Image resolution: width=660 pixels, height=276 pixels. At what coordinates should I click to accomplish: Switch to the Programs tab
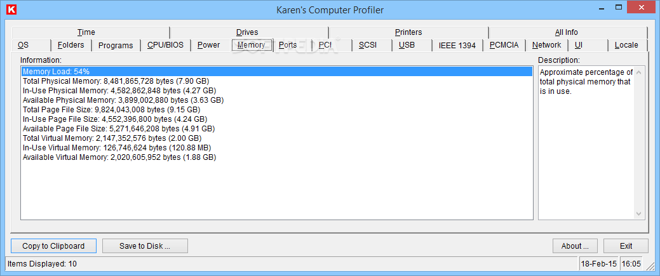click(116, 45)
